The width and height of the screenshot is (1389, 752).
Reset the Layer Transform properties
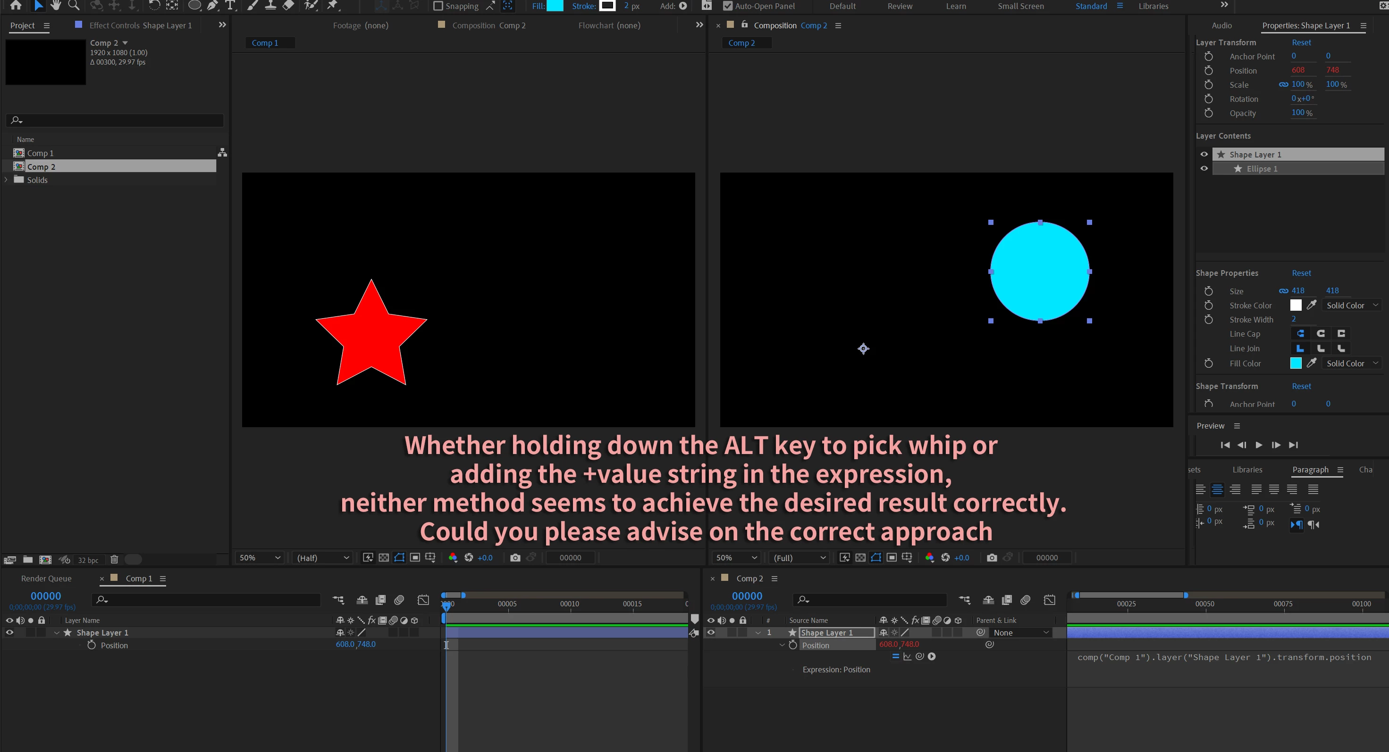1301,42
